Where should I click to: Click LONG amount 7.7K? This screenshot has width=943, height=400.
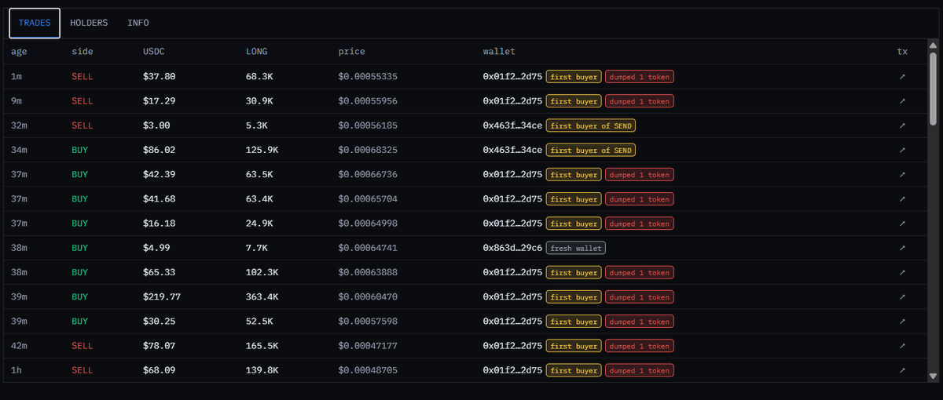tap(257, 248)
